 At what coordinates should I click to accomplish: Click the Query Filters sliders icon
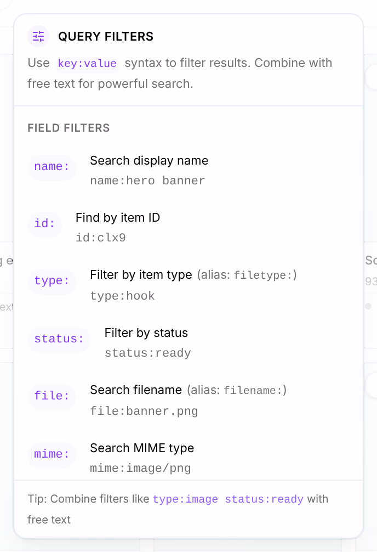pos(38,36)
